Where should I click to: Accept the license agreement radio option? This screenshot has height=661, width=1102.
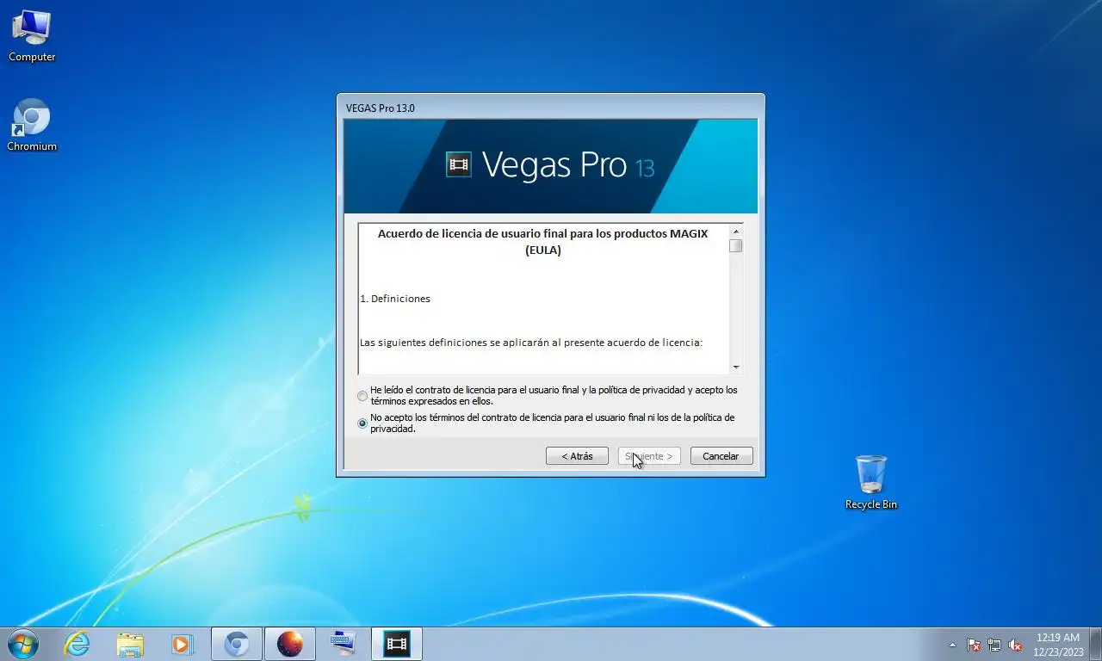coord(362,396)
